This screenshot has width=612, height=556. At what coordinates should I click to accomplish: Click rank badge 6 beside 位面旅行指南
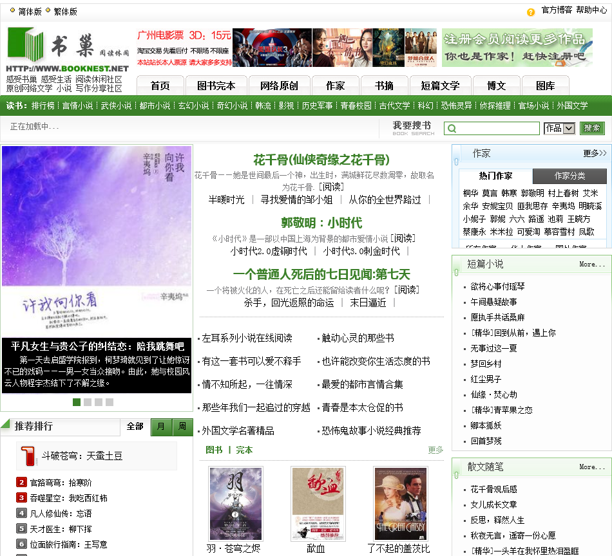[x=21, y=544]
